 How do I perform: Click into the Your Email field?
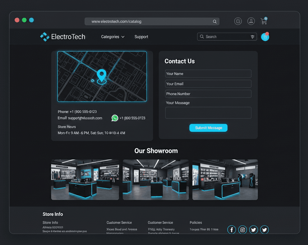(x=208, y=84)
